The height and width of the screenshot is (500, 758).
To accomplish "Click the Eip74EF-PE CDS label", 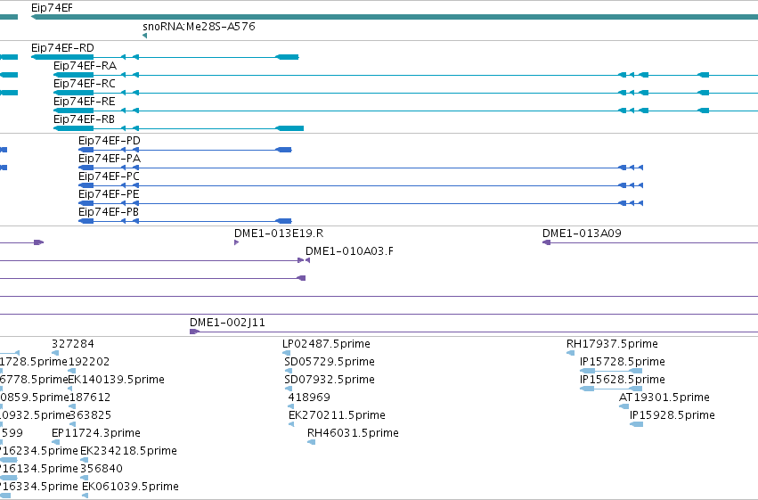I will coord(109,194).
